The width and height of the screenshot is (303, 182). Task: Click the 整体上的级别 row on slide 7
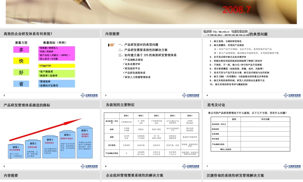tap(251, 149)
